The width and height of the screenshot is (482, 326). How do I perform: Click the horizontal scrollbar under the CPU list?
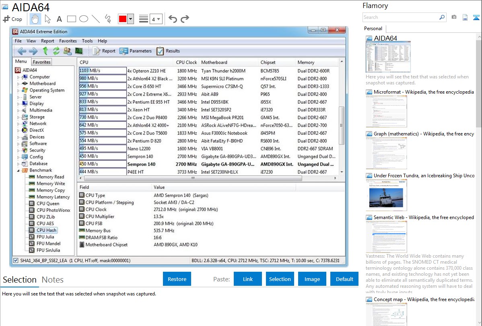(193, 178)
